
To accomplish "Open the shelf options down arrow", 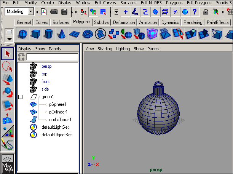I will pyautogui.click(x=10, y=39).
